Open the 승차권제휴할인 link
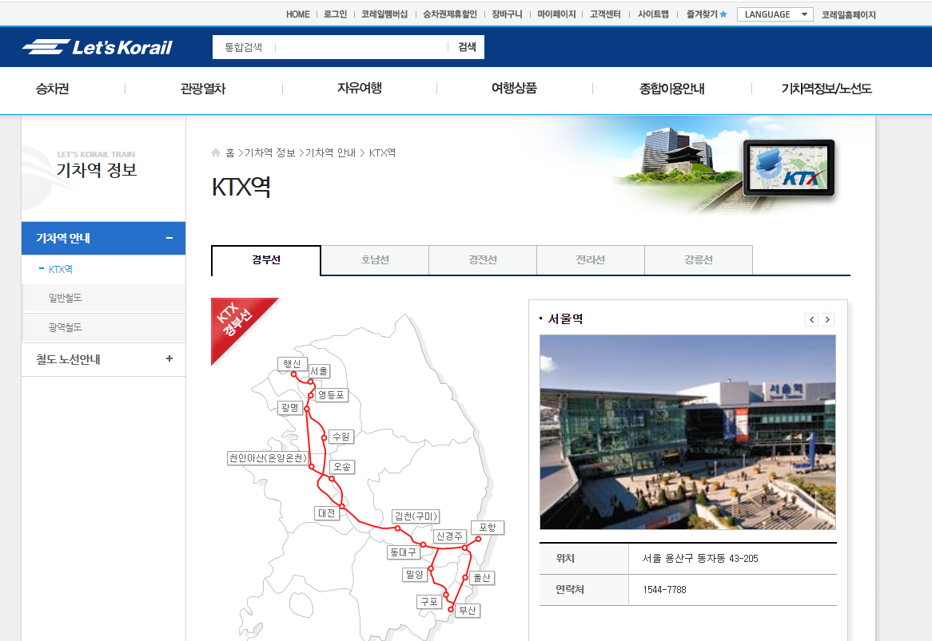The height and width of the screenshot is (641, 932). 450,14
